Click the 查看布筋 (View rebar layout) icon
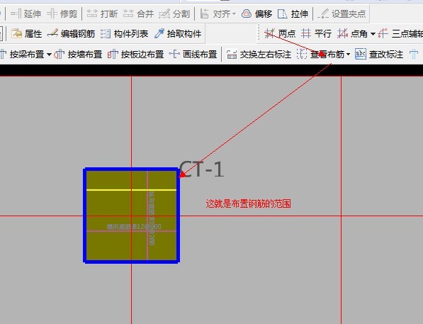The width and height of the screenshot is (423, 324). coord(302,54)
